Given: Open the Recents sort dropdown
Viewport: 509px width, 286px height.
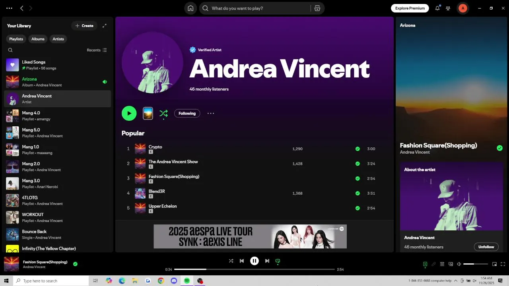Looking at the screenshot, I should (x=97, y=50).
